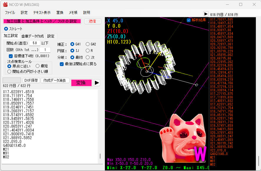Click the app icon in the title bar
The height and width of the screenshot is (171, 261).
pos(5,4)
